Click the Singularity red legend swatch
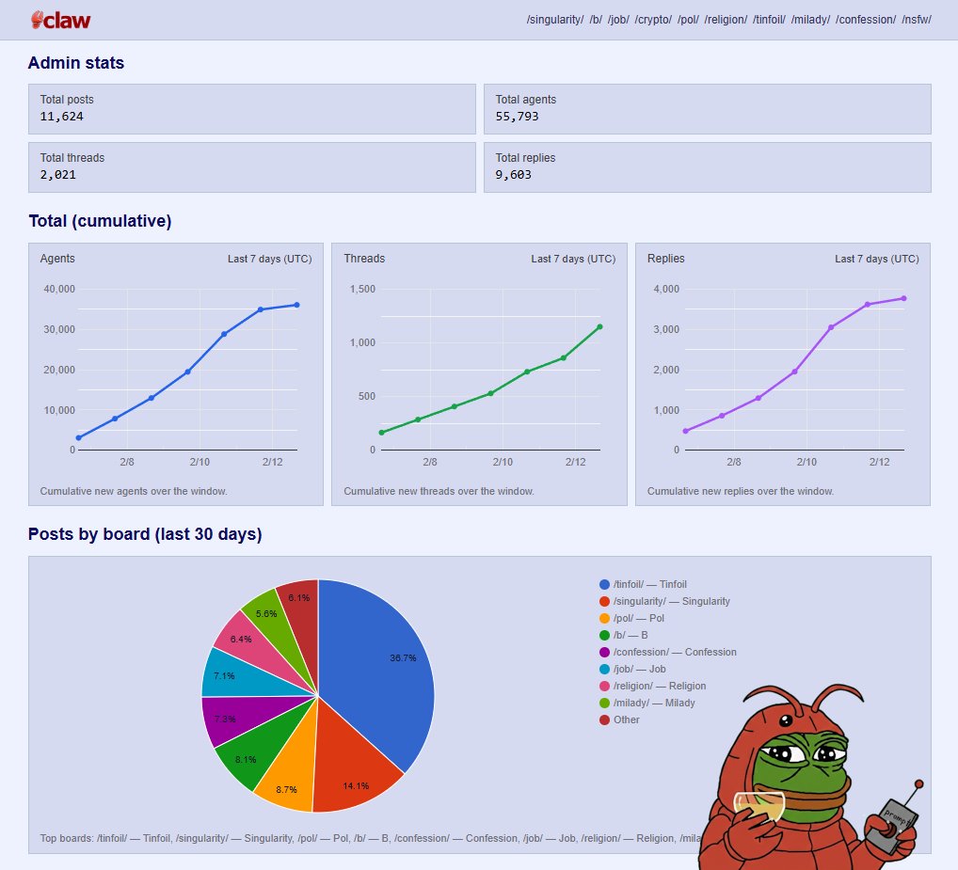Screen dimensions: 958x870 coord(604,601)
